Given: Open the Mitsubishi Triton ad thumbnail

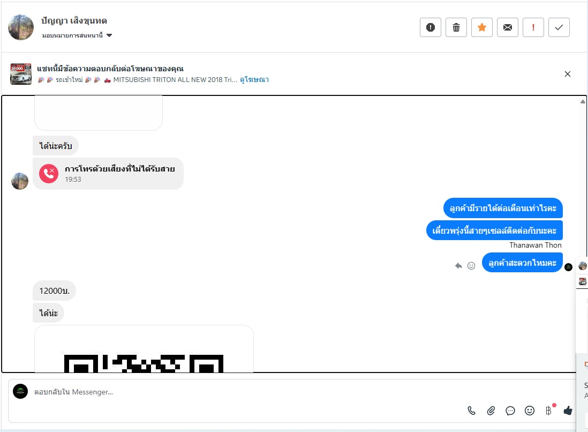Looking at the screenshot, I should pyautogui.click(x=21, y=73).
